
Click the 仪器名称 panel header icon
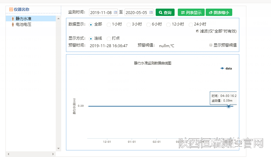point(11,10)
